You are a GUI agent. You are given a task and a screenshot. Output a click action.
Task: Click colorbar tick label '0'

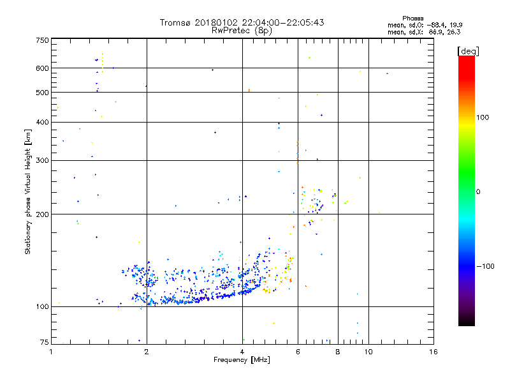tap(478, 192)
